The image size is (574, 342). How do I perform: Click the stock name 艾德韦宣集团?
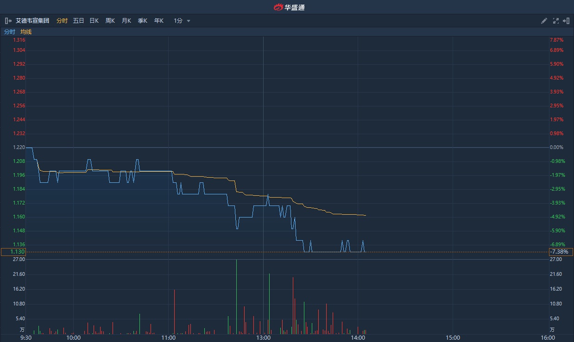tap(32, 21)
